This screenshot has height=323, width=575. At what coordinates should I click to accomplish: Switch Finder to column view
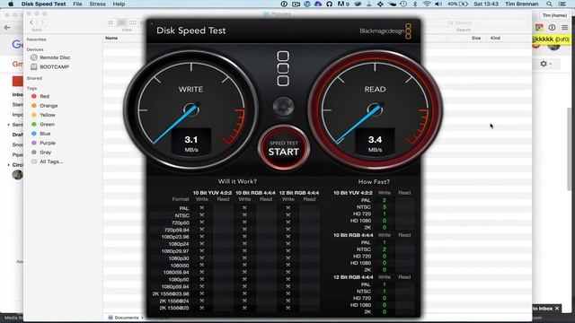[x=132, y=22]
